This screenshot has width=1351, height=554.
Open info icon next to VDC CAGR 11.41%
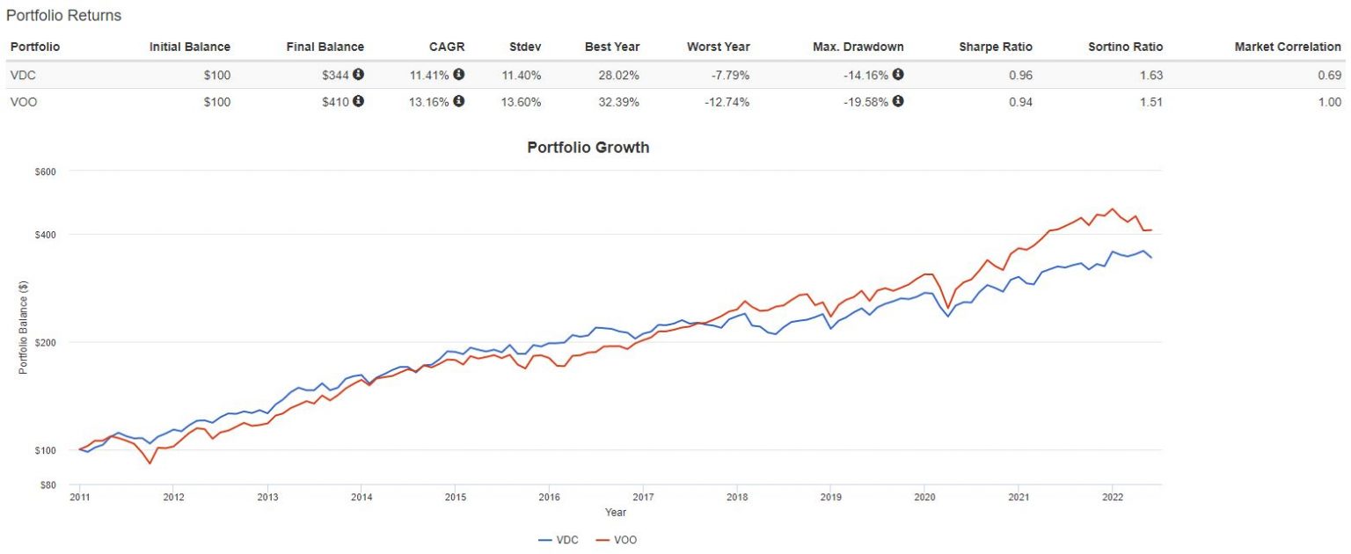click(x=459, y=75)
